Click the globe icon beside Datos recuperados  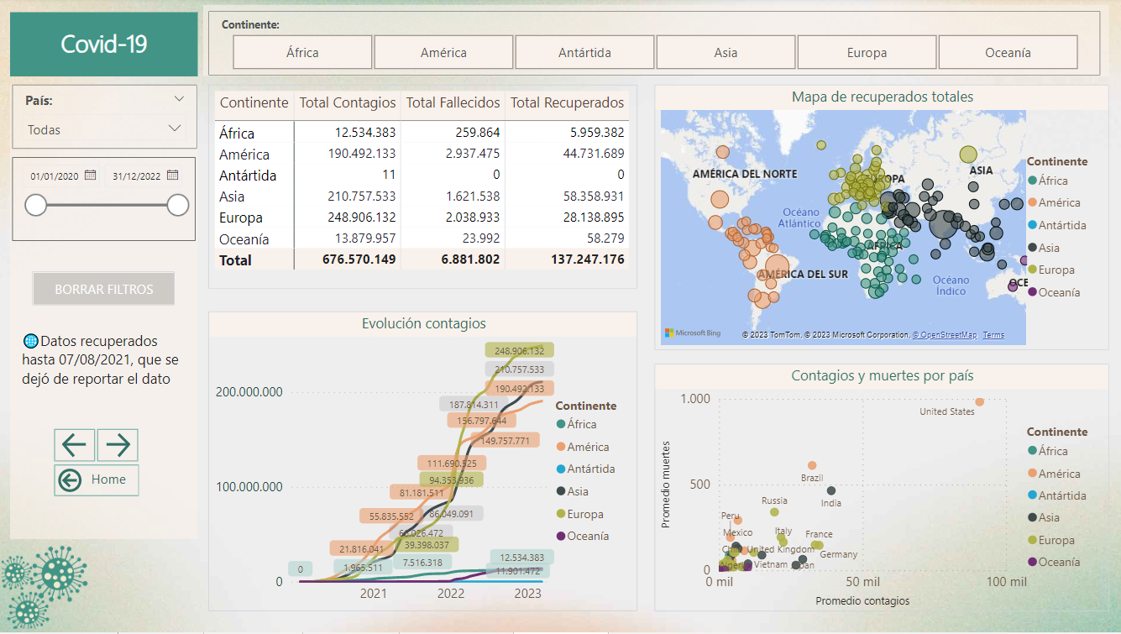click(30, 341)
